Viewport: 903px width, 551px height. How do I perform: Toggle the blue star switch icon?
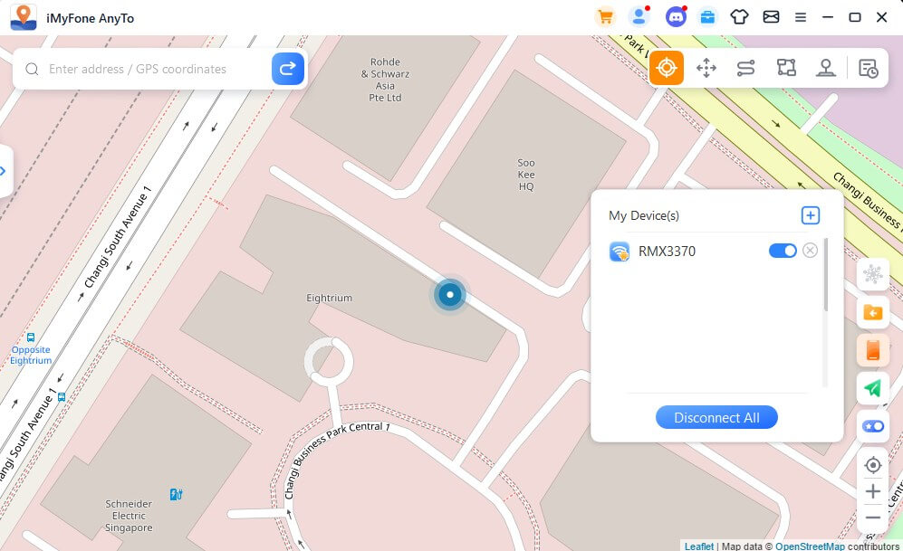click(x=873, y=426)
